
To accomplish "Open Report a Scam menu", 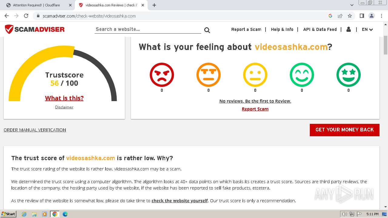I will (x=246, y=29).
